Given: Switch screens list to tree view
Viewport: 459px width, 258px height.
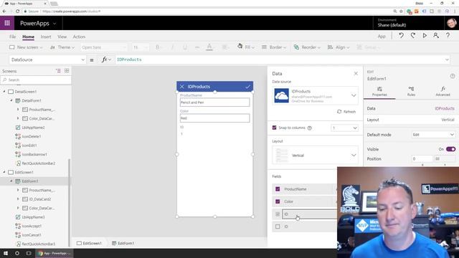Looking at the screenshot, I should click(x=58, y=71).
